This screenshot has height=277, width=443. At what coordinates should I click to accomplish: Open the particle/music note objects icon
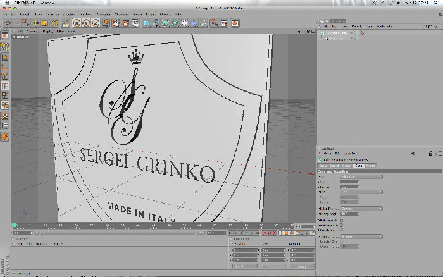click(x=203, y=23)
